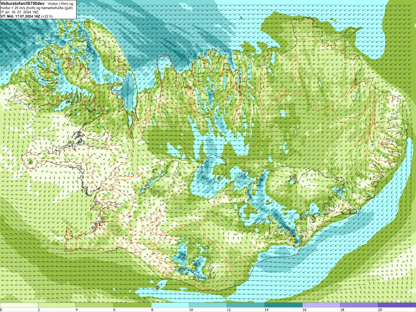Click the legend tick label '8'
Viewport: 416px width, 312px height.
(x=152, y=310)
